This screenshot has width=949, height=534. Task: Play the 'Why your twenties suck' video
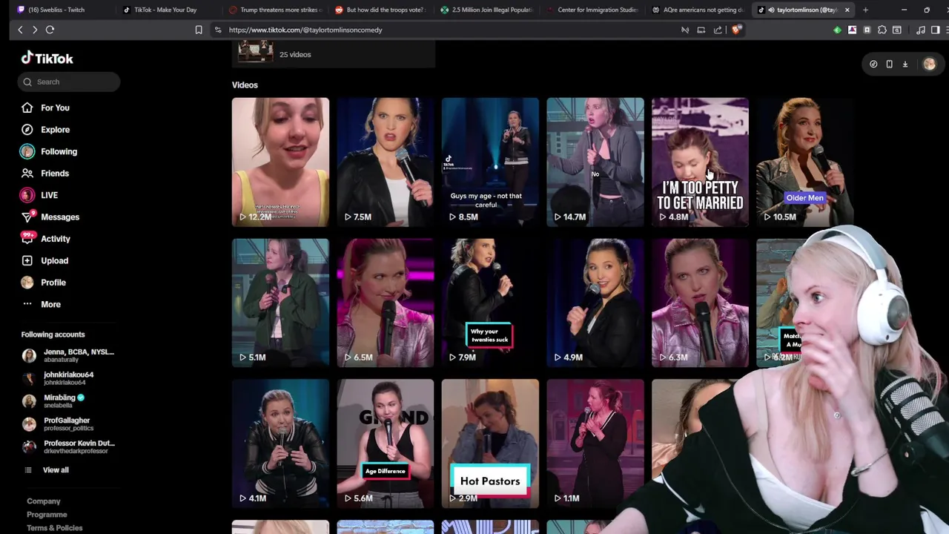coord(490,303)
